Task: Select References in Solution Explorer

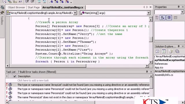Action: point(161,64)
